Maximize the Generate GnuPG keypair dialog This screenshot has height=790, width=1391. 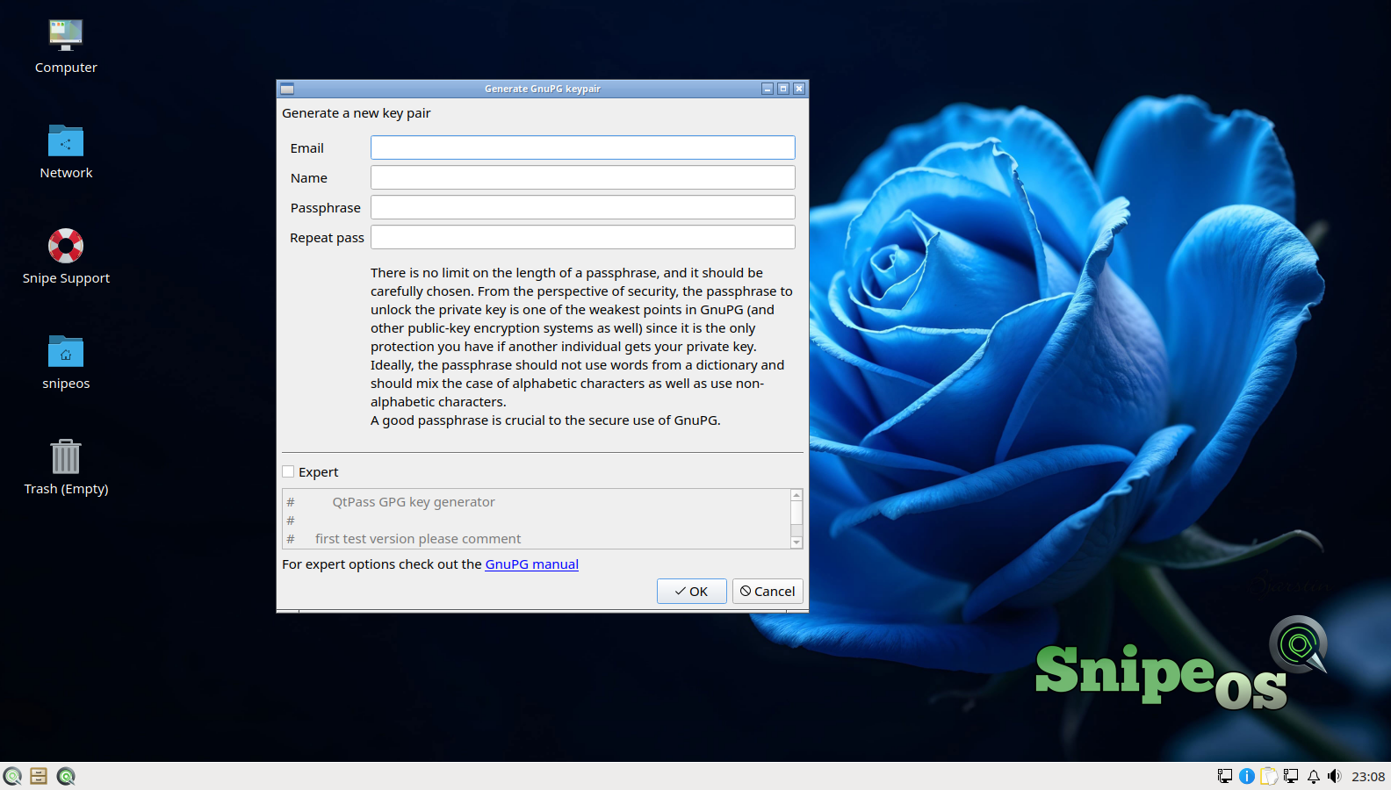pyautogui.click(x=783, y=89)
